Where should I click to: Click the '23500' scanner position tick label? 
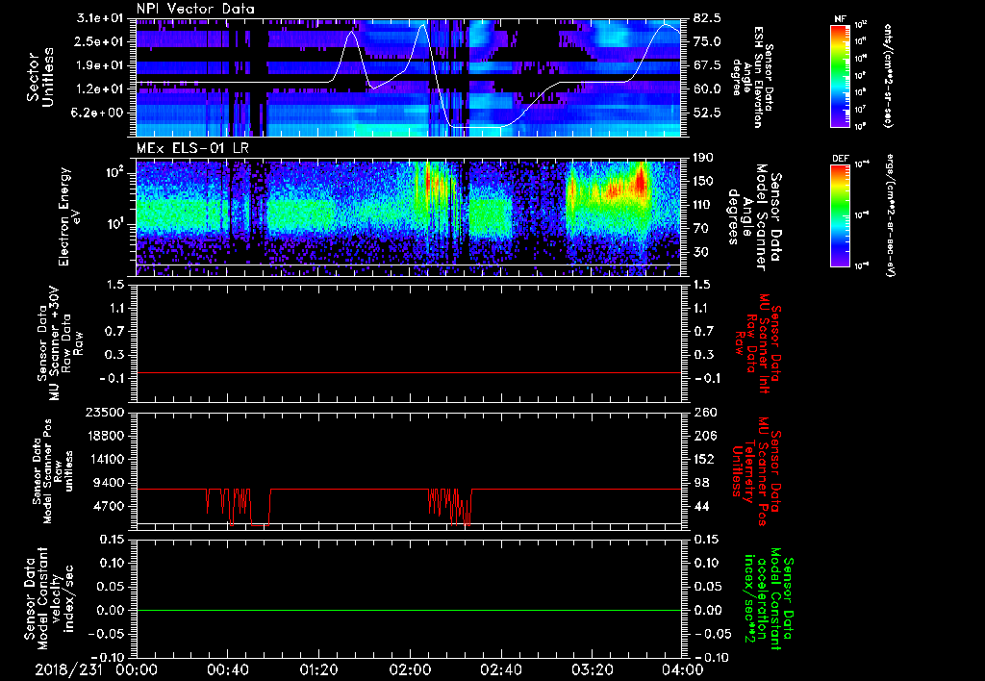tap(105, 412)
